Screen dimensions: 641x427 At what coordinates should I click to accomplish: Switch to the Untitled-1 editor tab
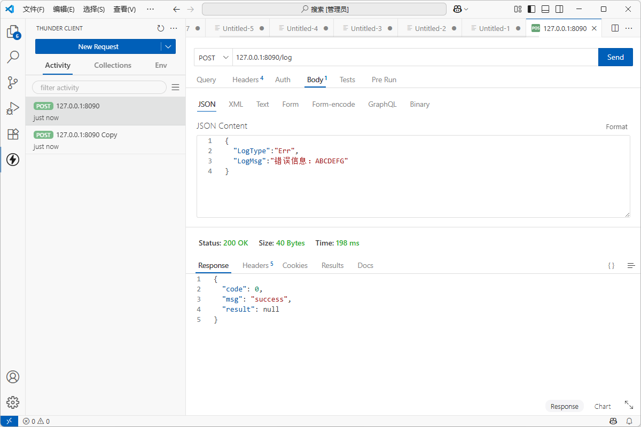point(494,28)
